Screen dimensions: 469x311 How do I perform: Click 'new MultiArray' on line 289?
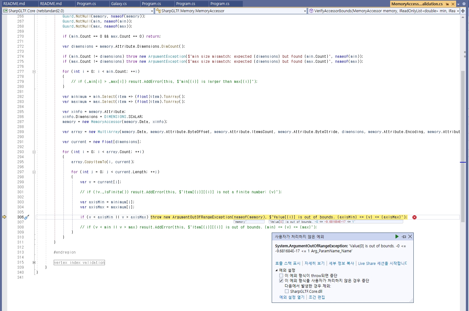pyautogui.click(x=104, y=132)
